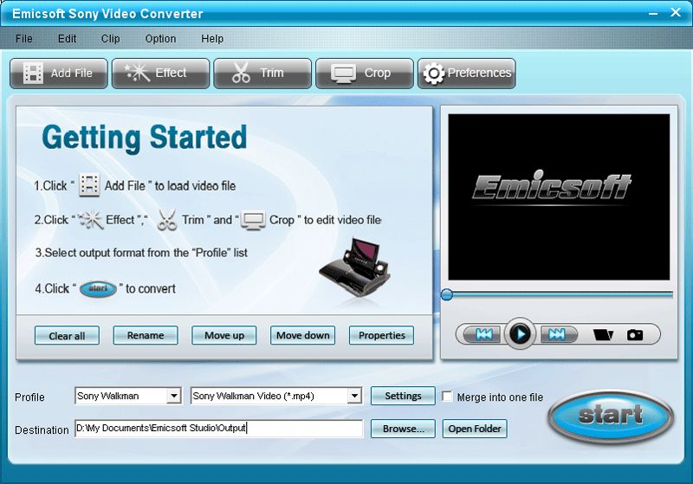Start conversion with the big start button
This screenshot has height=484, width=693.
(x=611, y=415)
